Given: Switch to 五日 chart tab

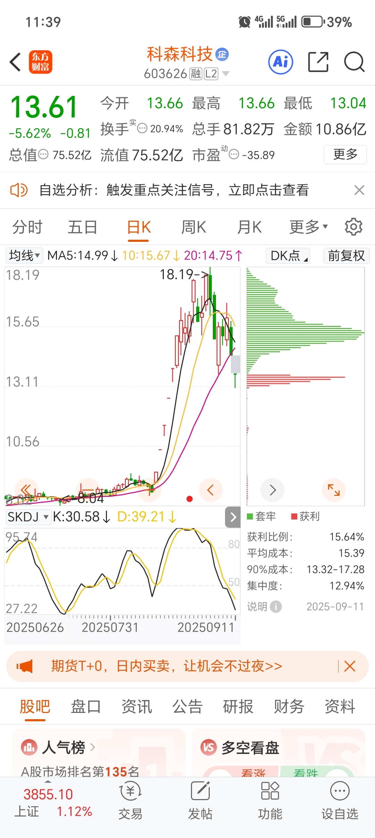Looking at the screenshot, I should [83, 227].
